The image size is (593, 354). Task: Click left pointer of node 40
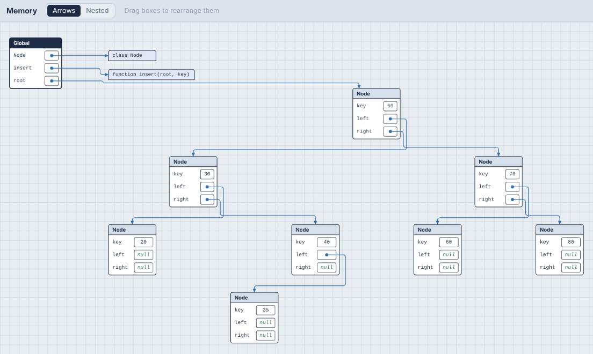pyautogui.click(x=327, y=255)
